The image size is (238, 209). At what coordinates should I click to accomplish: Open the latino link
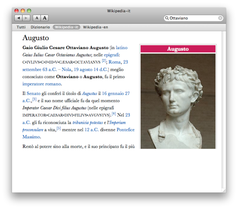coord(122,48)
